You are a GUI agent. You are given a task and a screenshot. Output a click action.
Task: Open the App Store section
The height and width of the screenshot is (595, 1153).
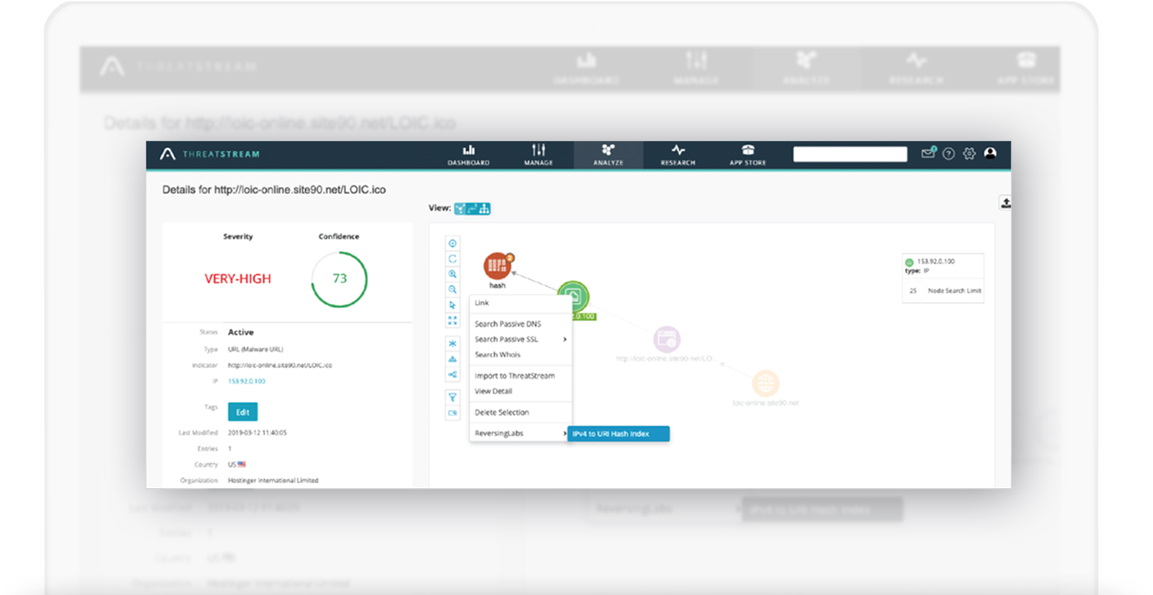[747, 155]
